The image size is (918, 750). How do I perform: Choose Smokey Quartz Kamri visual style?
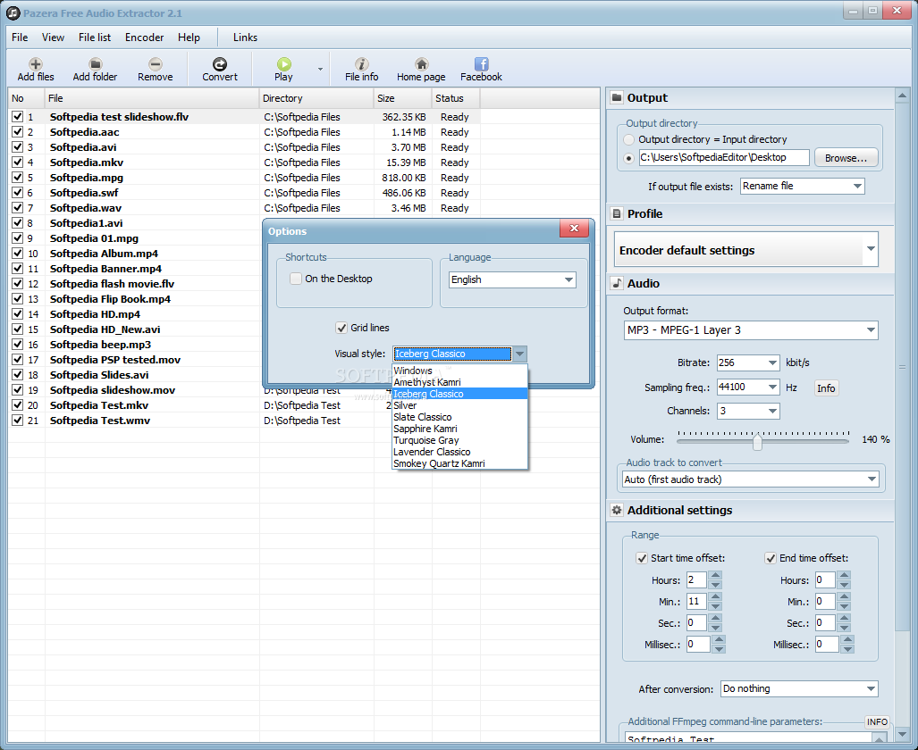coord(459,463)
